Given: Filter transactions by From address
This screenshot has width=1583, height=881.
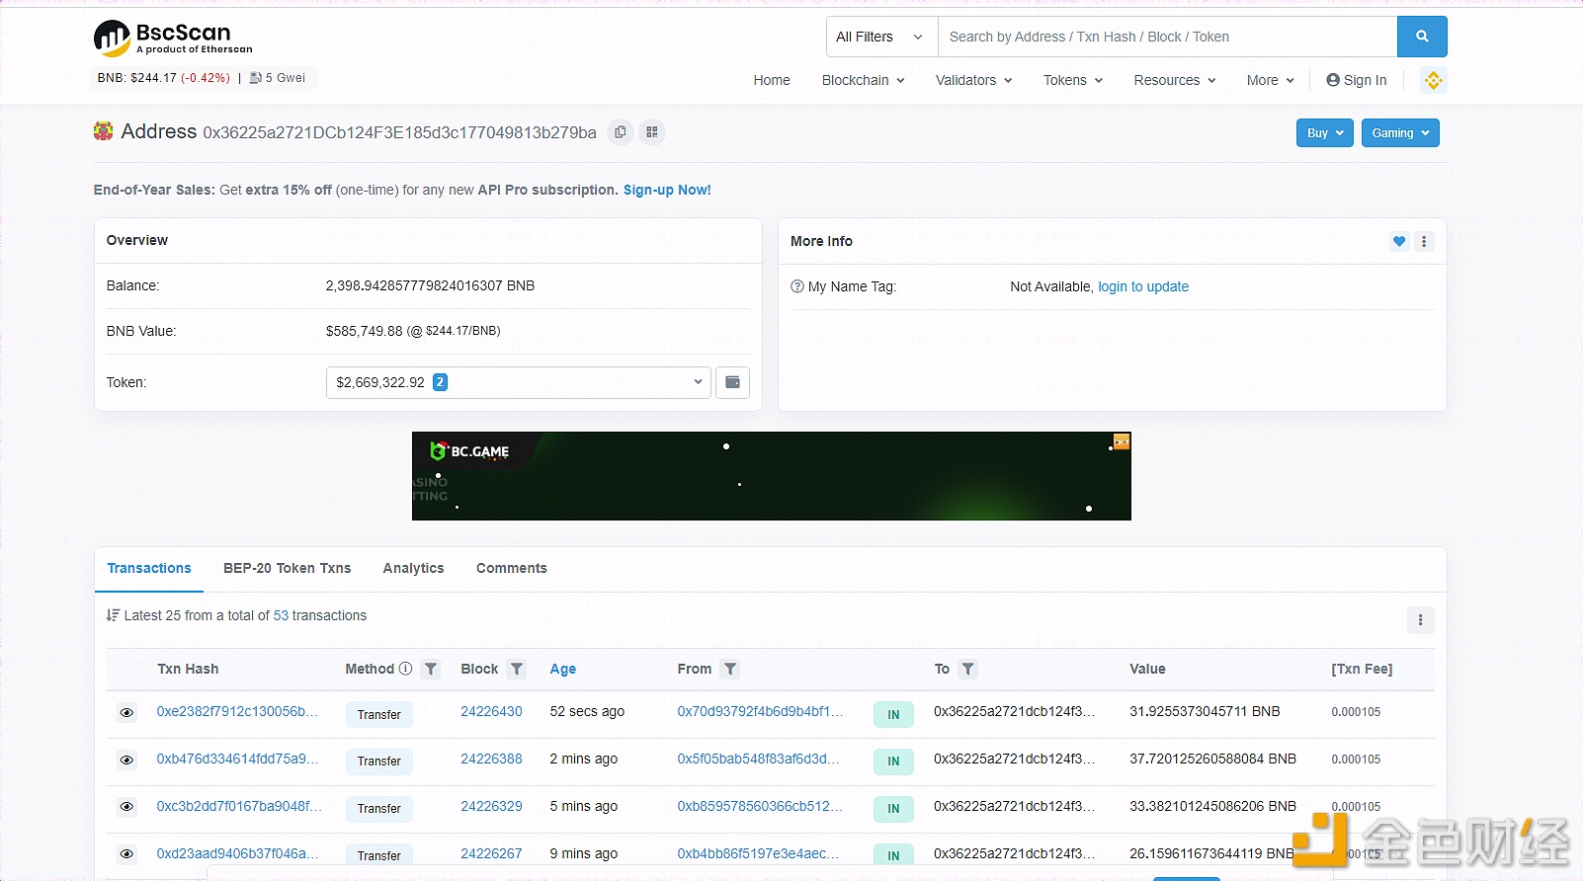Looking at the screenshot, I should coord(730,669).
